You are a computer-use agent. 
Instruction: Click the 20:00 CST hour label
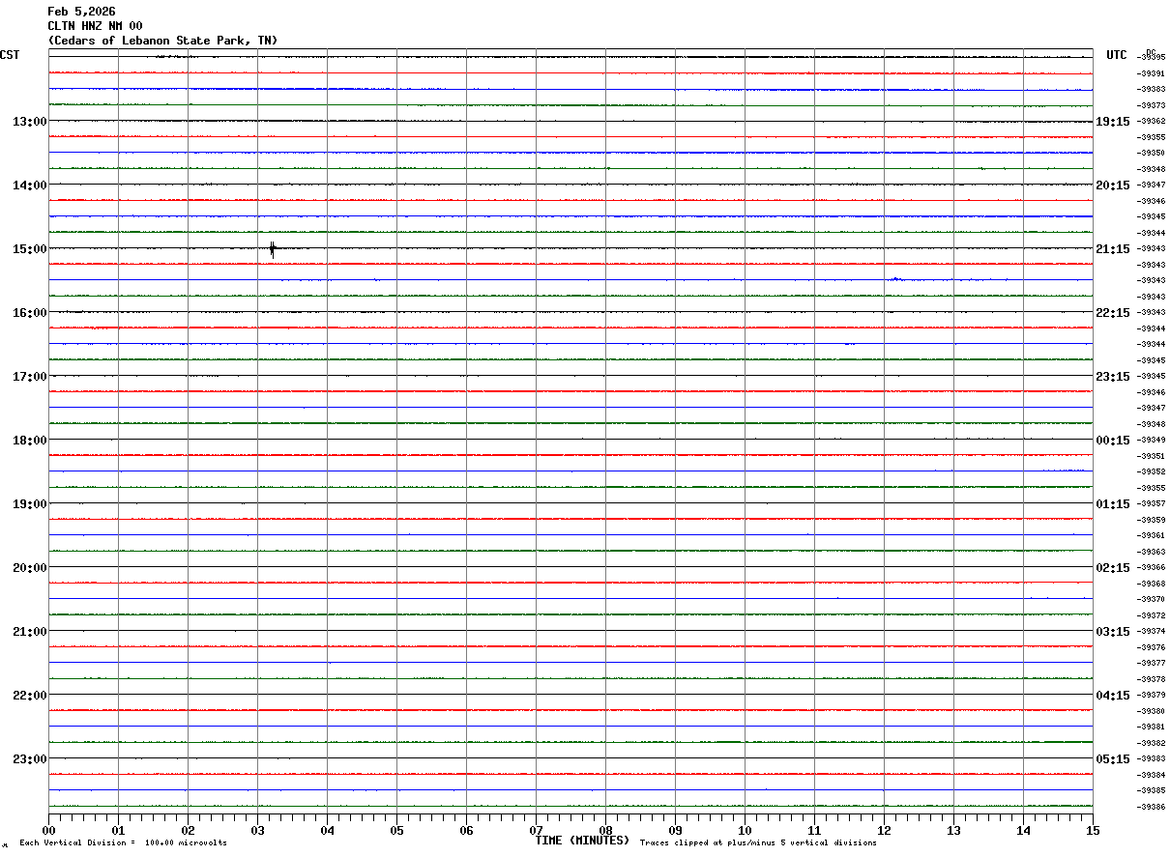30,568
